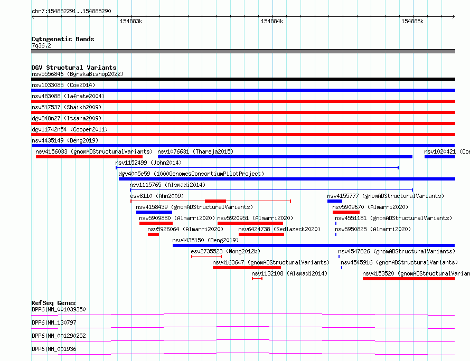Open the nsv5909670 (Almarri2020) variant label
Viewport: 470px width, 361px height.
(370, 207)
